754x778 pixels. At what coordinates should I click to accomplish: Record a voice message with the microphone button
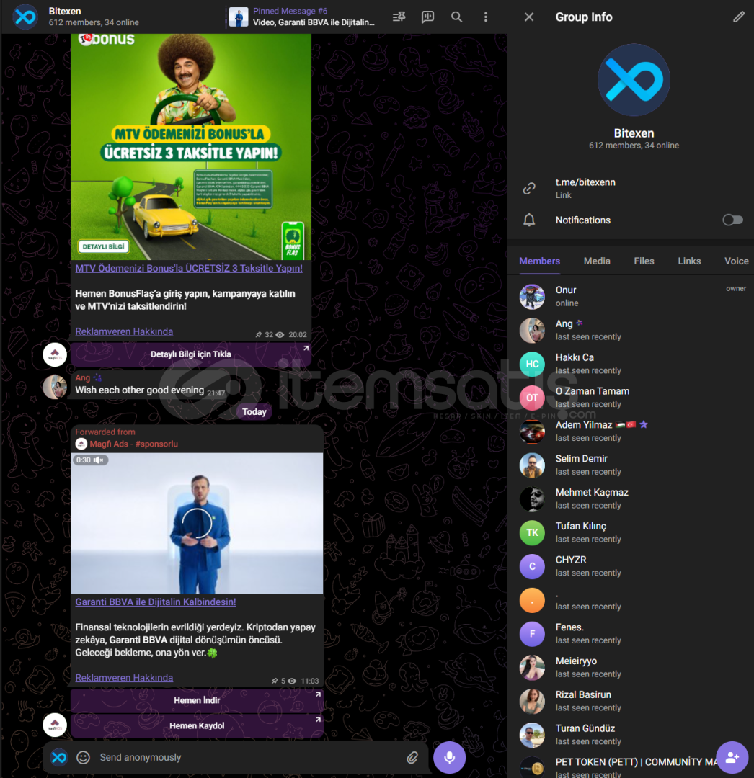[x=449, y=757]
